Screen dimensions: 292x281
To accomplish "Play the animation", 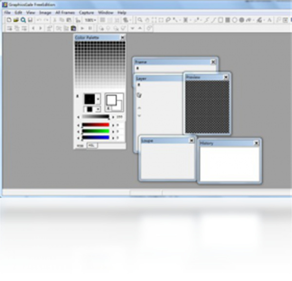I will (83, 28).
